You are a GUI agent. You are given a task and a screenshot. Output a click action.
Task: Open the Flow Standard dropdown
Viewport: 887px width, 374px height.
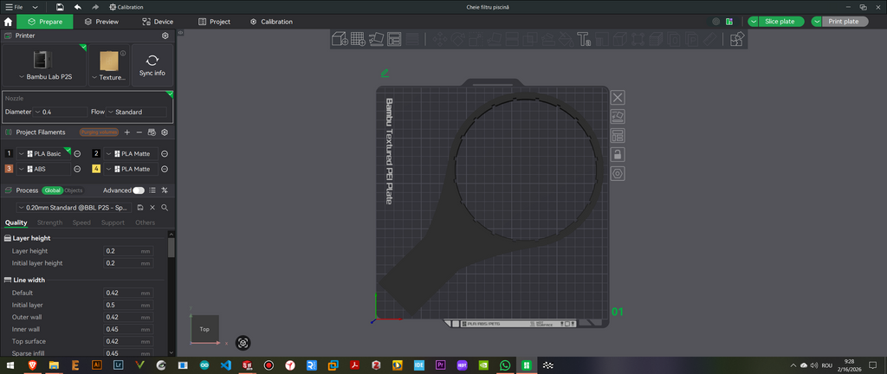click(136, 112)
